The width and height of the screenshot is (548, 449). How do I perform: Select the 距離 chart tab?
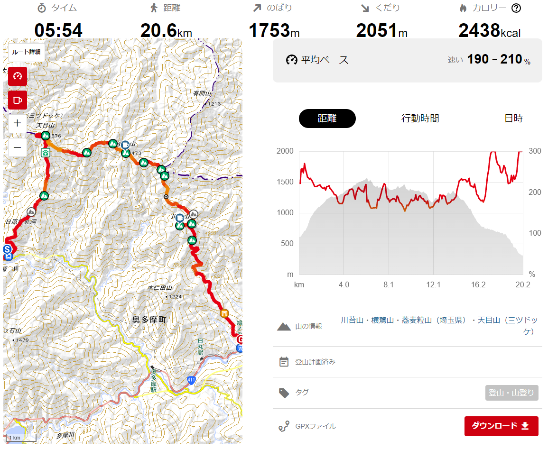click(x=327, y=119)
